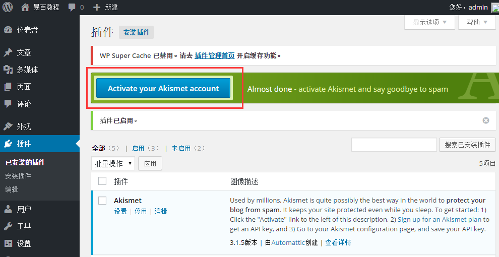
Task: Filter plugins by 启用 (3)
Action: point(146,148)
